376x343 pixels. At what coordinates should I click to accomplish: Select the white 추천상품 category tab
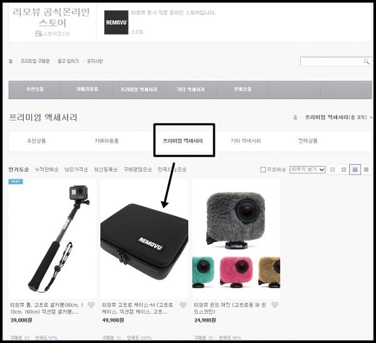tap(36, 140)
